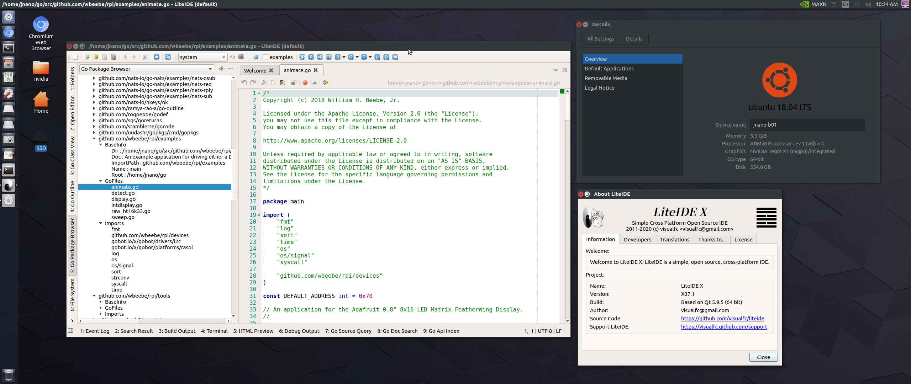Click All Settings button in Details window
The width and height of the screenshot is (911, 384).
click(600, 39)
